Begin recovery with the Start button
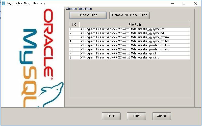Screen dimensions: 202x126 pyautogui.click(x=136, y=116)
